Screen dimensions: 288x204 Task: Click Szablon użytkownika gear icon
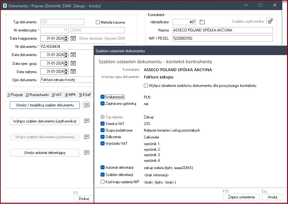pos(270,21)
